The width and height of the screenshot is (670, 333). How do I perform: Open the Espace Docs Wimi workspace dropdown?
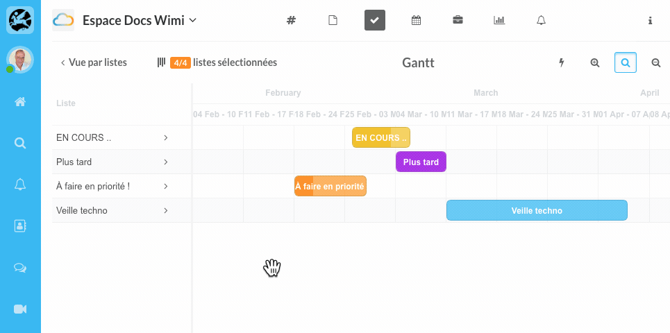[x=140, y=20]
